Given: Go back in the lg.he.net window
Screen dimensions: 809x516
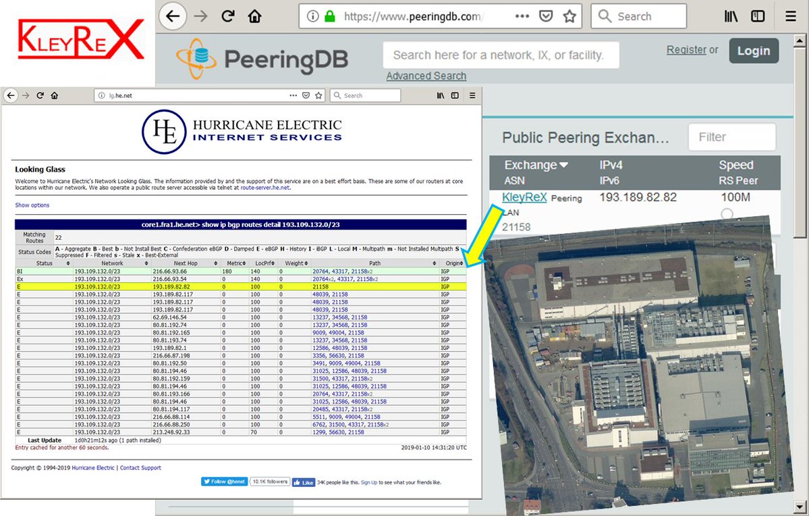Looking at the screenshot, I should 11,95.
